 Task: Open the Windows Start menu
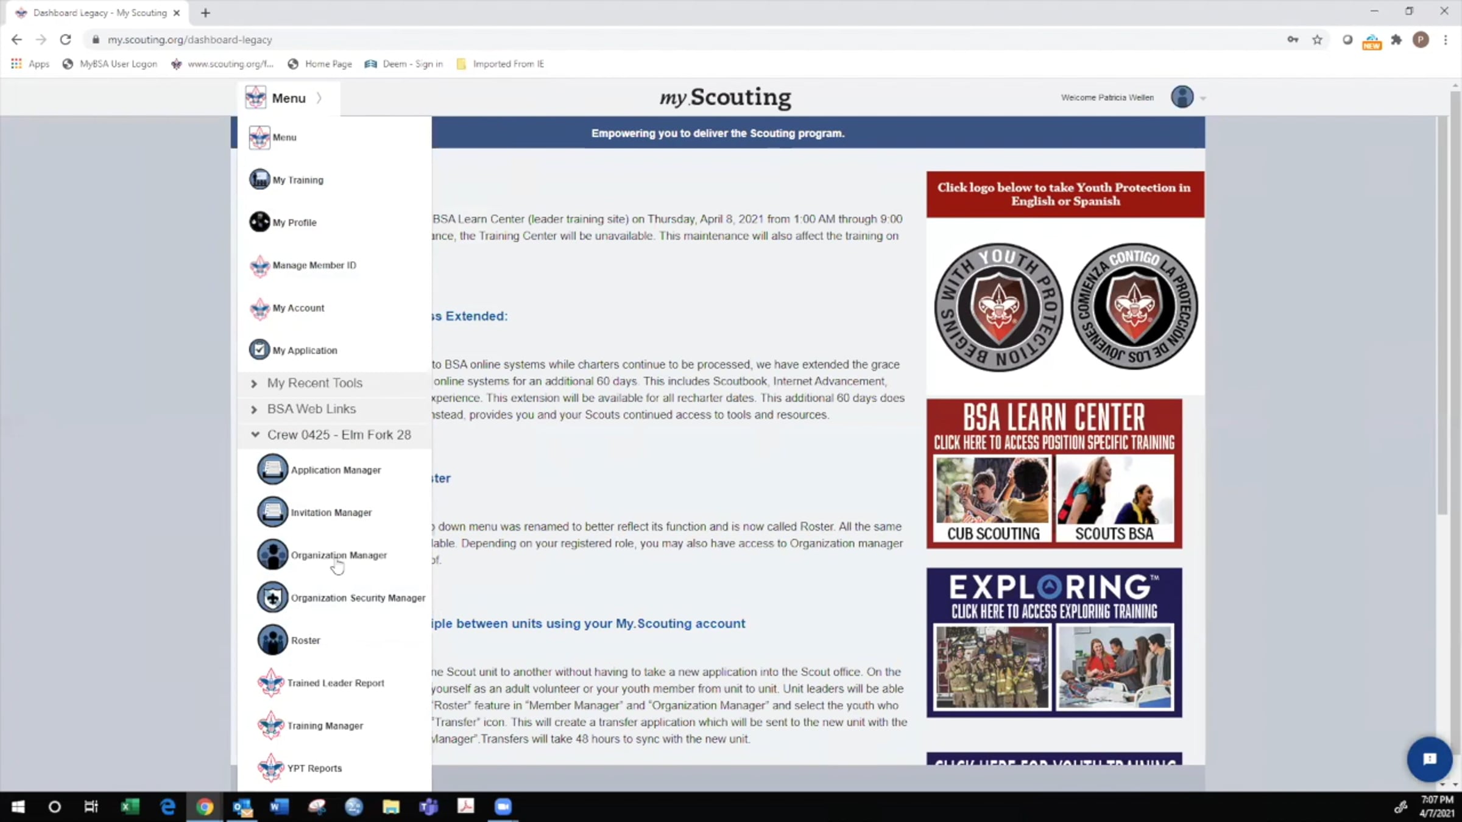point(18,807)
